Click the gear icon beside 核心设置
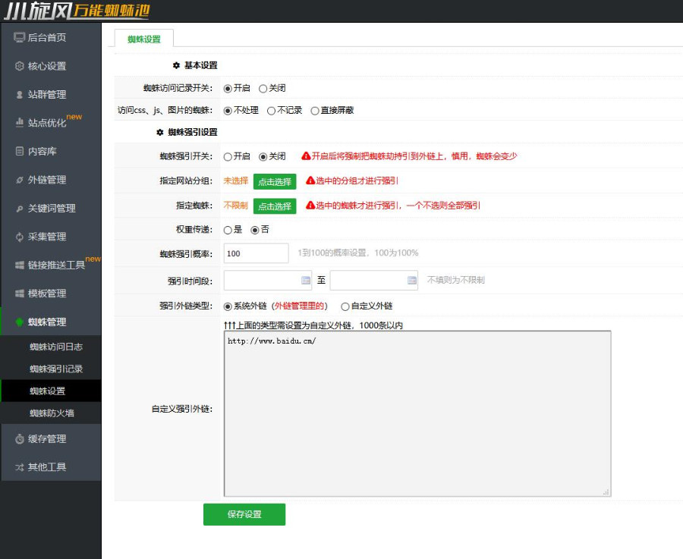Image resolution: width=683 pixels, height=559 pixels. click(20, 66)
